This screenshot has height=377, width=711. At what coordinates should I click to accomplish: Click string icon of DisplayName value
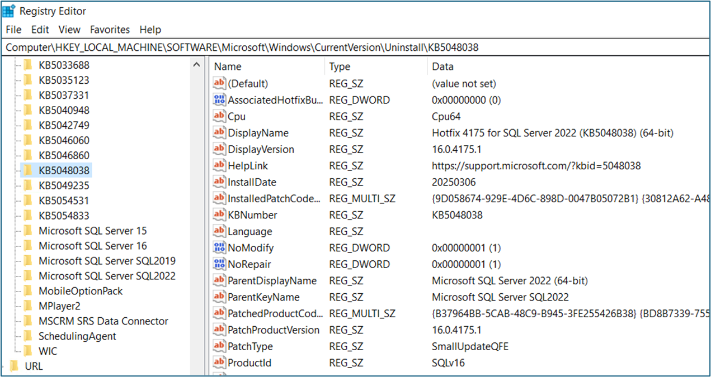(x=219, y=133)
